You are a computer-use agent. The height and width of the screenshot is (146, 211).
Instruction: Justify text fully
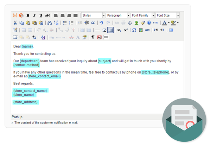76,15
